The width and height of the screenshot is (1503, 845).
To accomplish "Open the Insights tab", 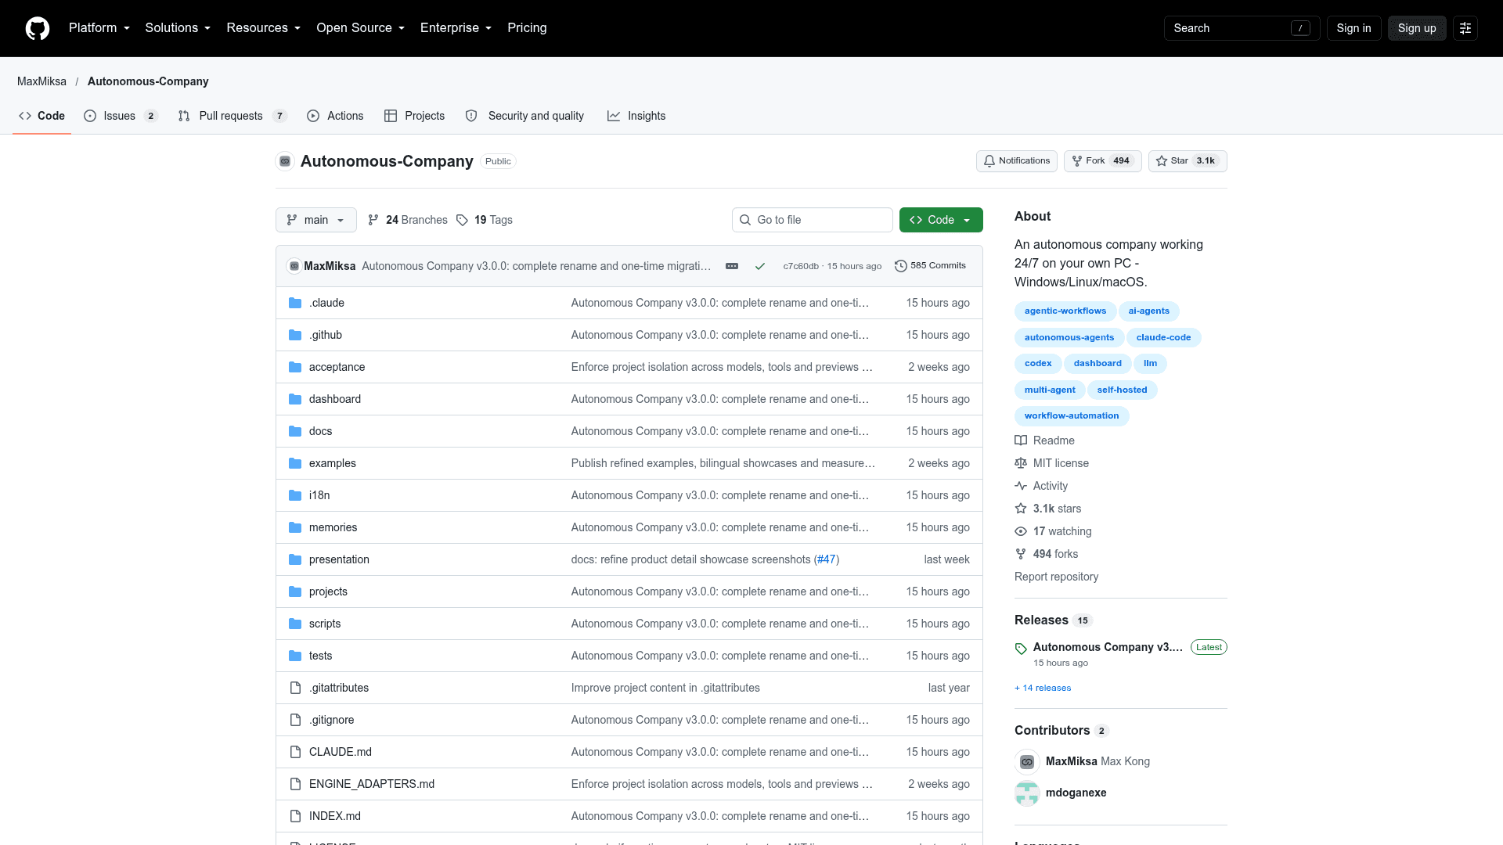I will pyautogui.click(x=636, y=116).
